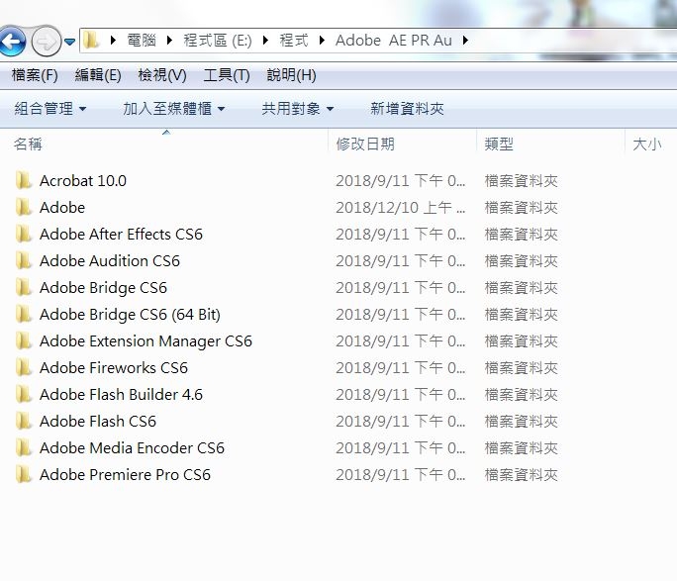Click the Adobe Audition CS6 folder icon
The image size is (677, 581).
(x=24, y=260)
